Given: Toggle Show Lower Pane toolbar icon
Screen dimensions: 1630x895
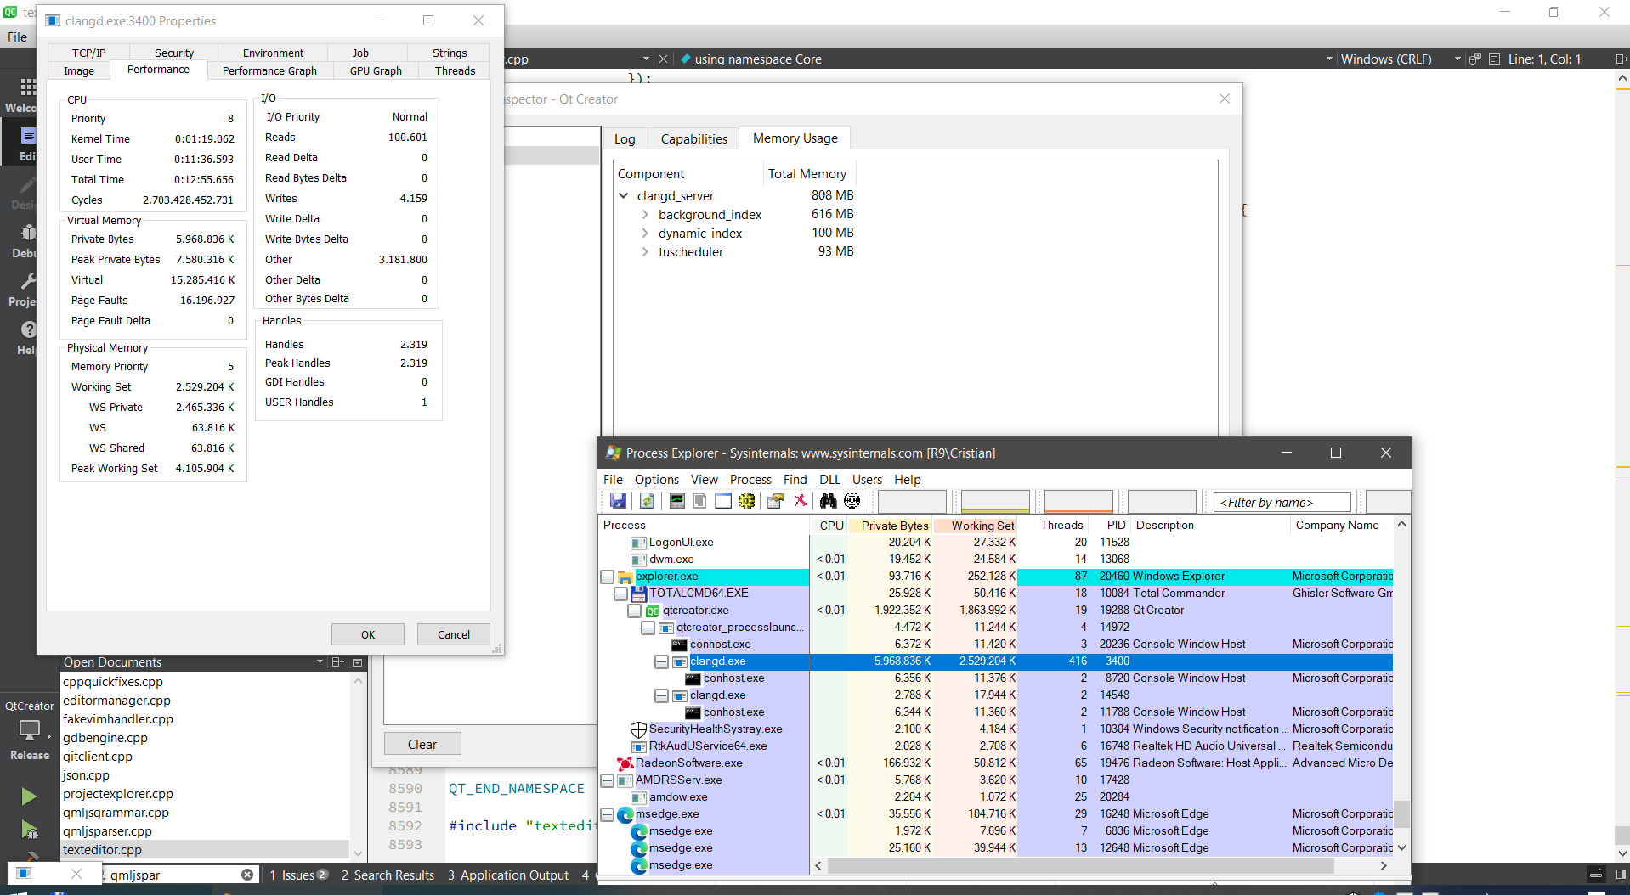Looking at the screenshot, I should click(x=723, y=501).
